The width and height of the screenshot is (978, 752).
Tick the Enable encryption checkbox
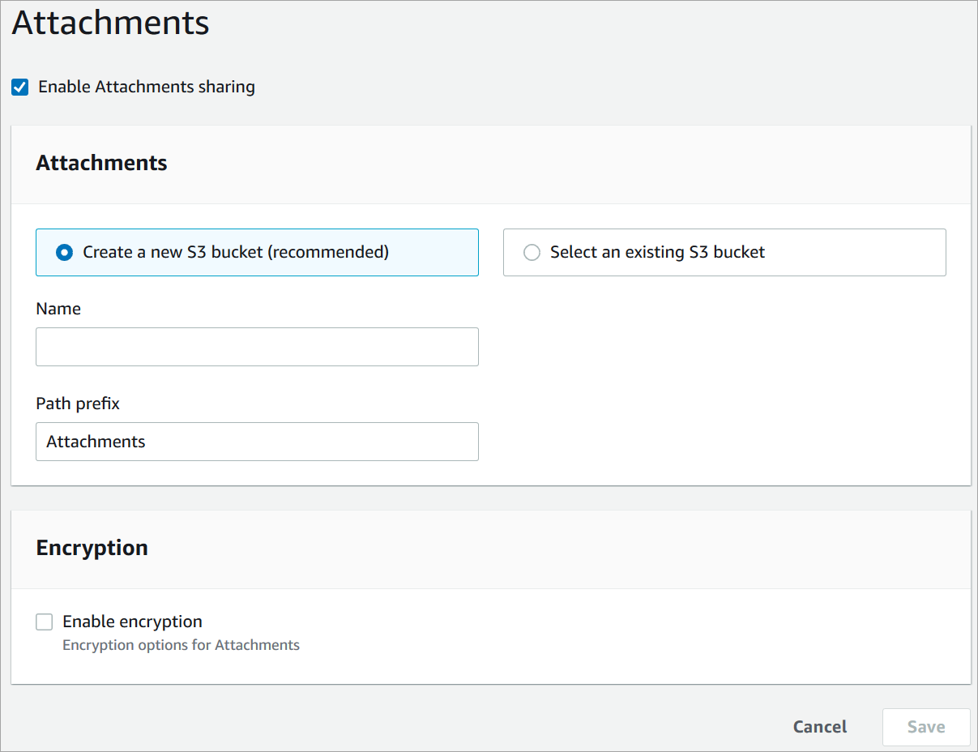45,622
